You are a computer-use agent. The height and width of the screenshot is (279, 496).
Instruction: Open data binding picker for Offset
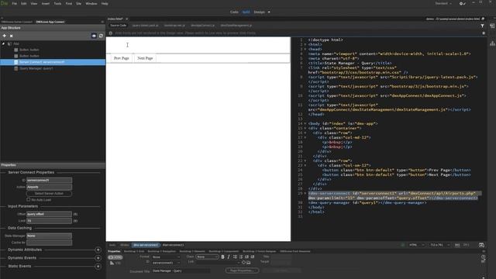tap(75, 214)
